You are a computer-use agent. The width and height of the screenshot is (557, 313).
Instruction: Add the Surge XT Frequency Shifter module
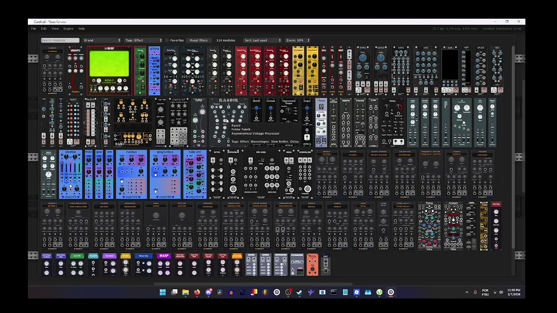point(431,174)
